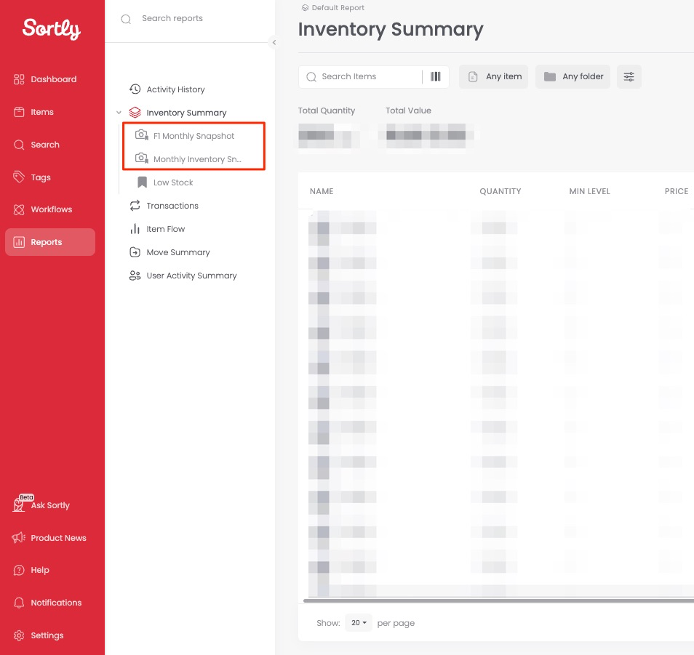Open Ask Sortly beta assistant
Viewport: 694px width, 655px height.
coord(49,505)
